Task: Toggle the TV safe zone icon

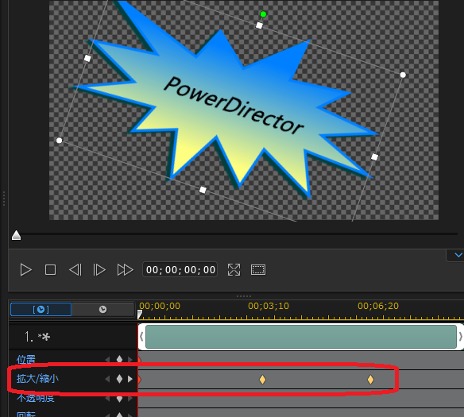Action: [x=258, y=270]
